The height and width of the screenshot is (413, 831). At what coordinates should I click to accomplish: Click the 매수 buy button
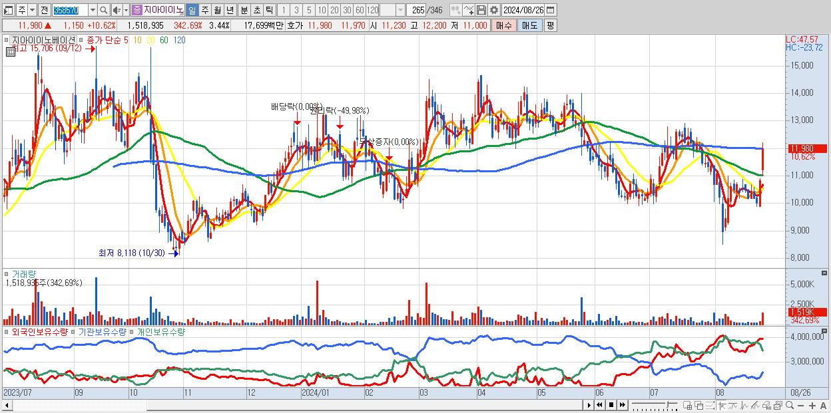(504, 25)
